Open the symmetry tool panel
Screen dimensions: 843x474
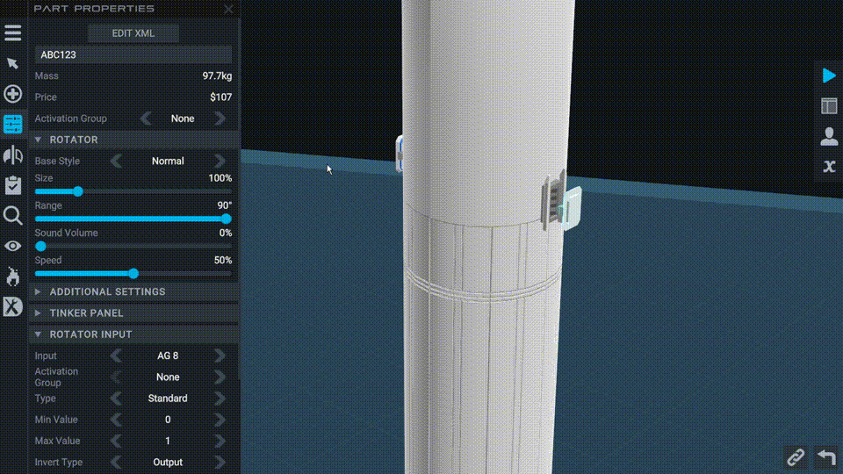12,155
